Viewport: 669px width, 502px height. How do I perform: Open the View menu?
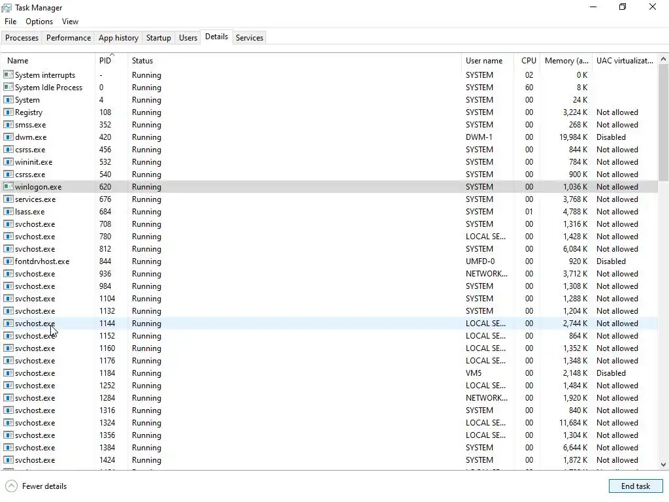pyautogui.click(x=70, y=22)
